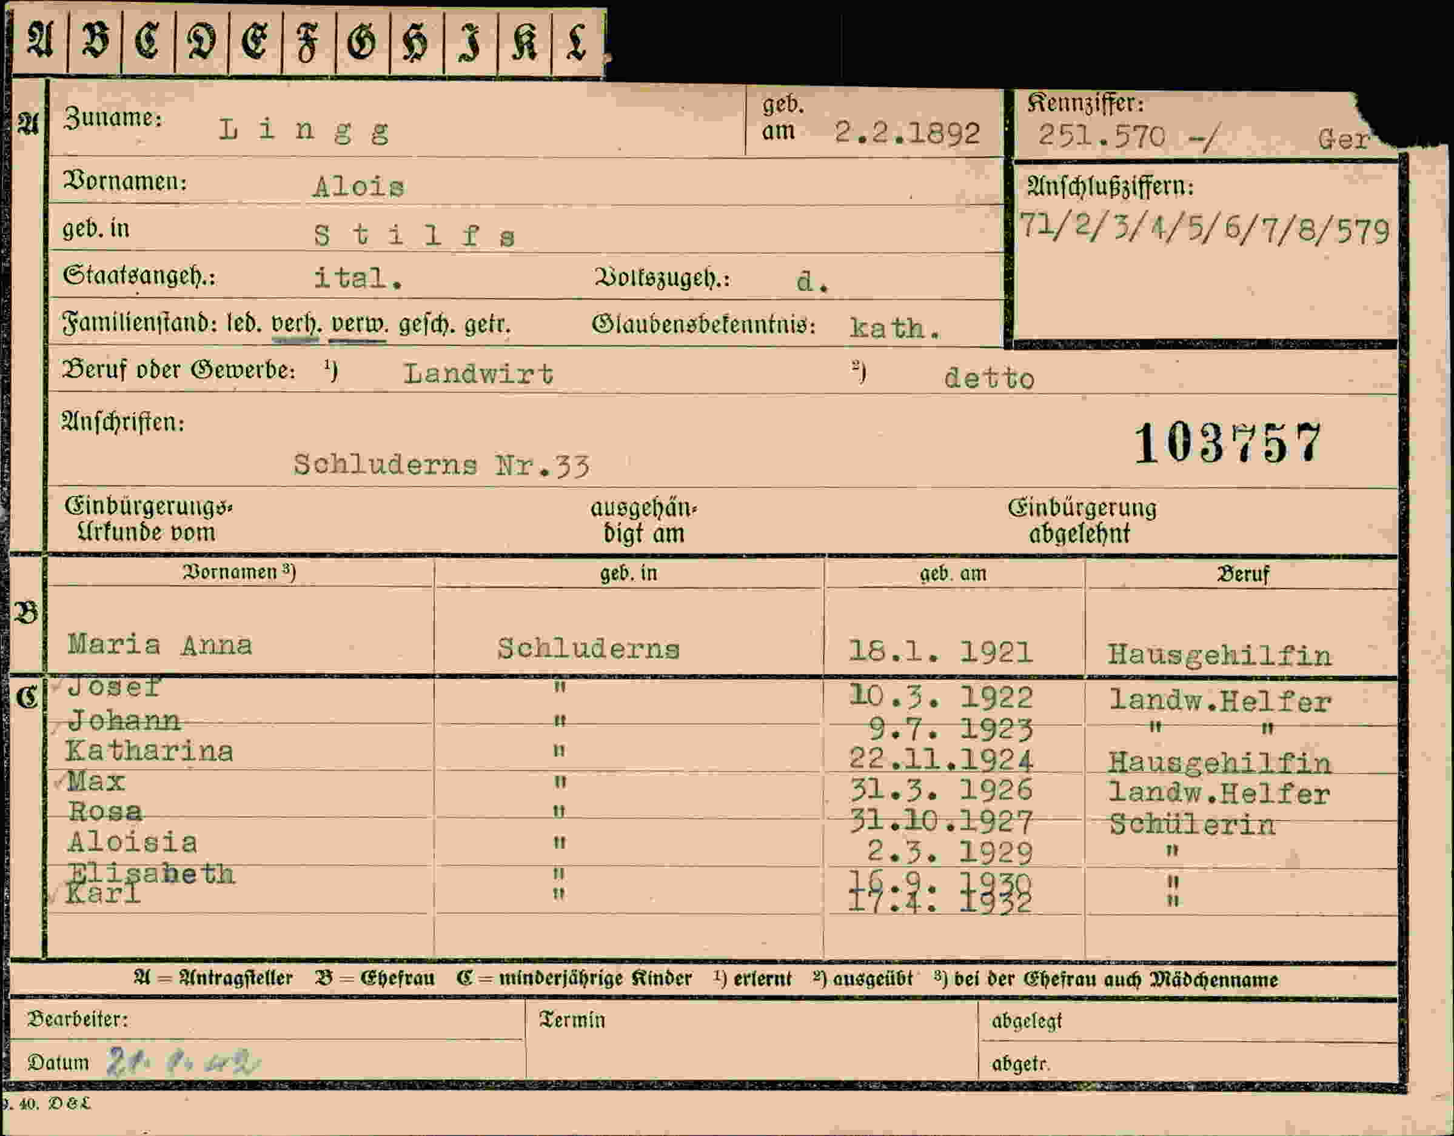Image resolution: width=1454 pixels, height=1136 pixels.
Task: Click the occupation 'Landwirt'
Action: tap(478, 373)
